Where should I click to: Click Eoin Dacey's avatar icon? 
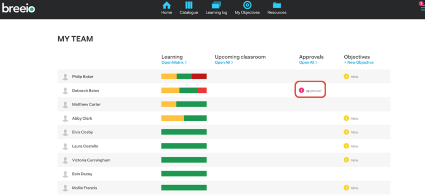[x=65, y=174]
